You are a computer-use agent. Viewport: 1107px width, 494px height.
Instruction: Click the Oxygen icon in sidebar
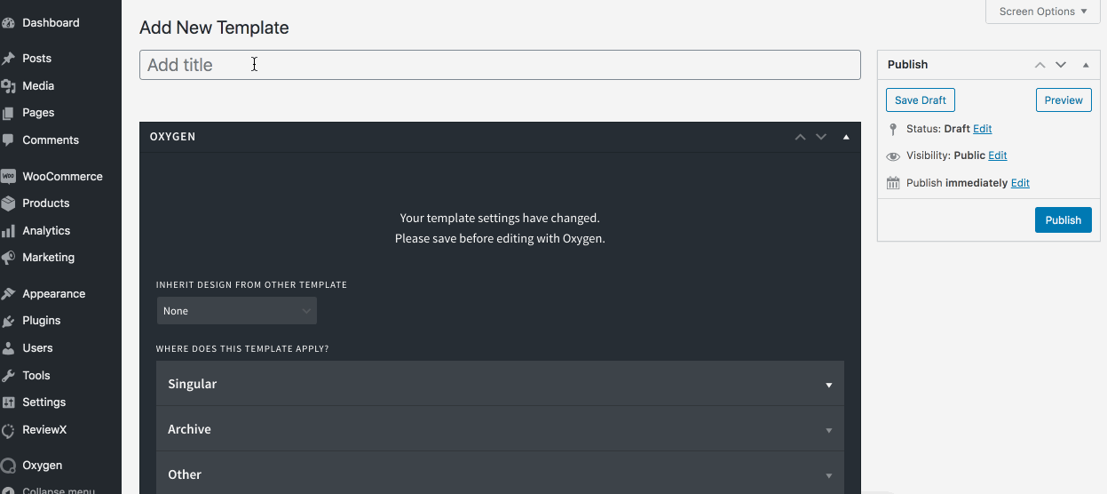[9, 466]
